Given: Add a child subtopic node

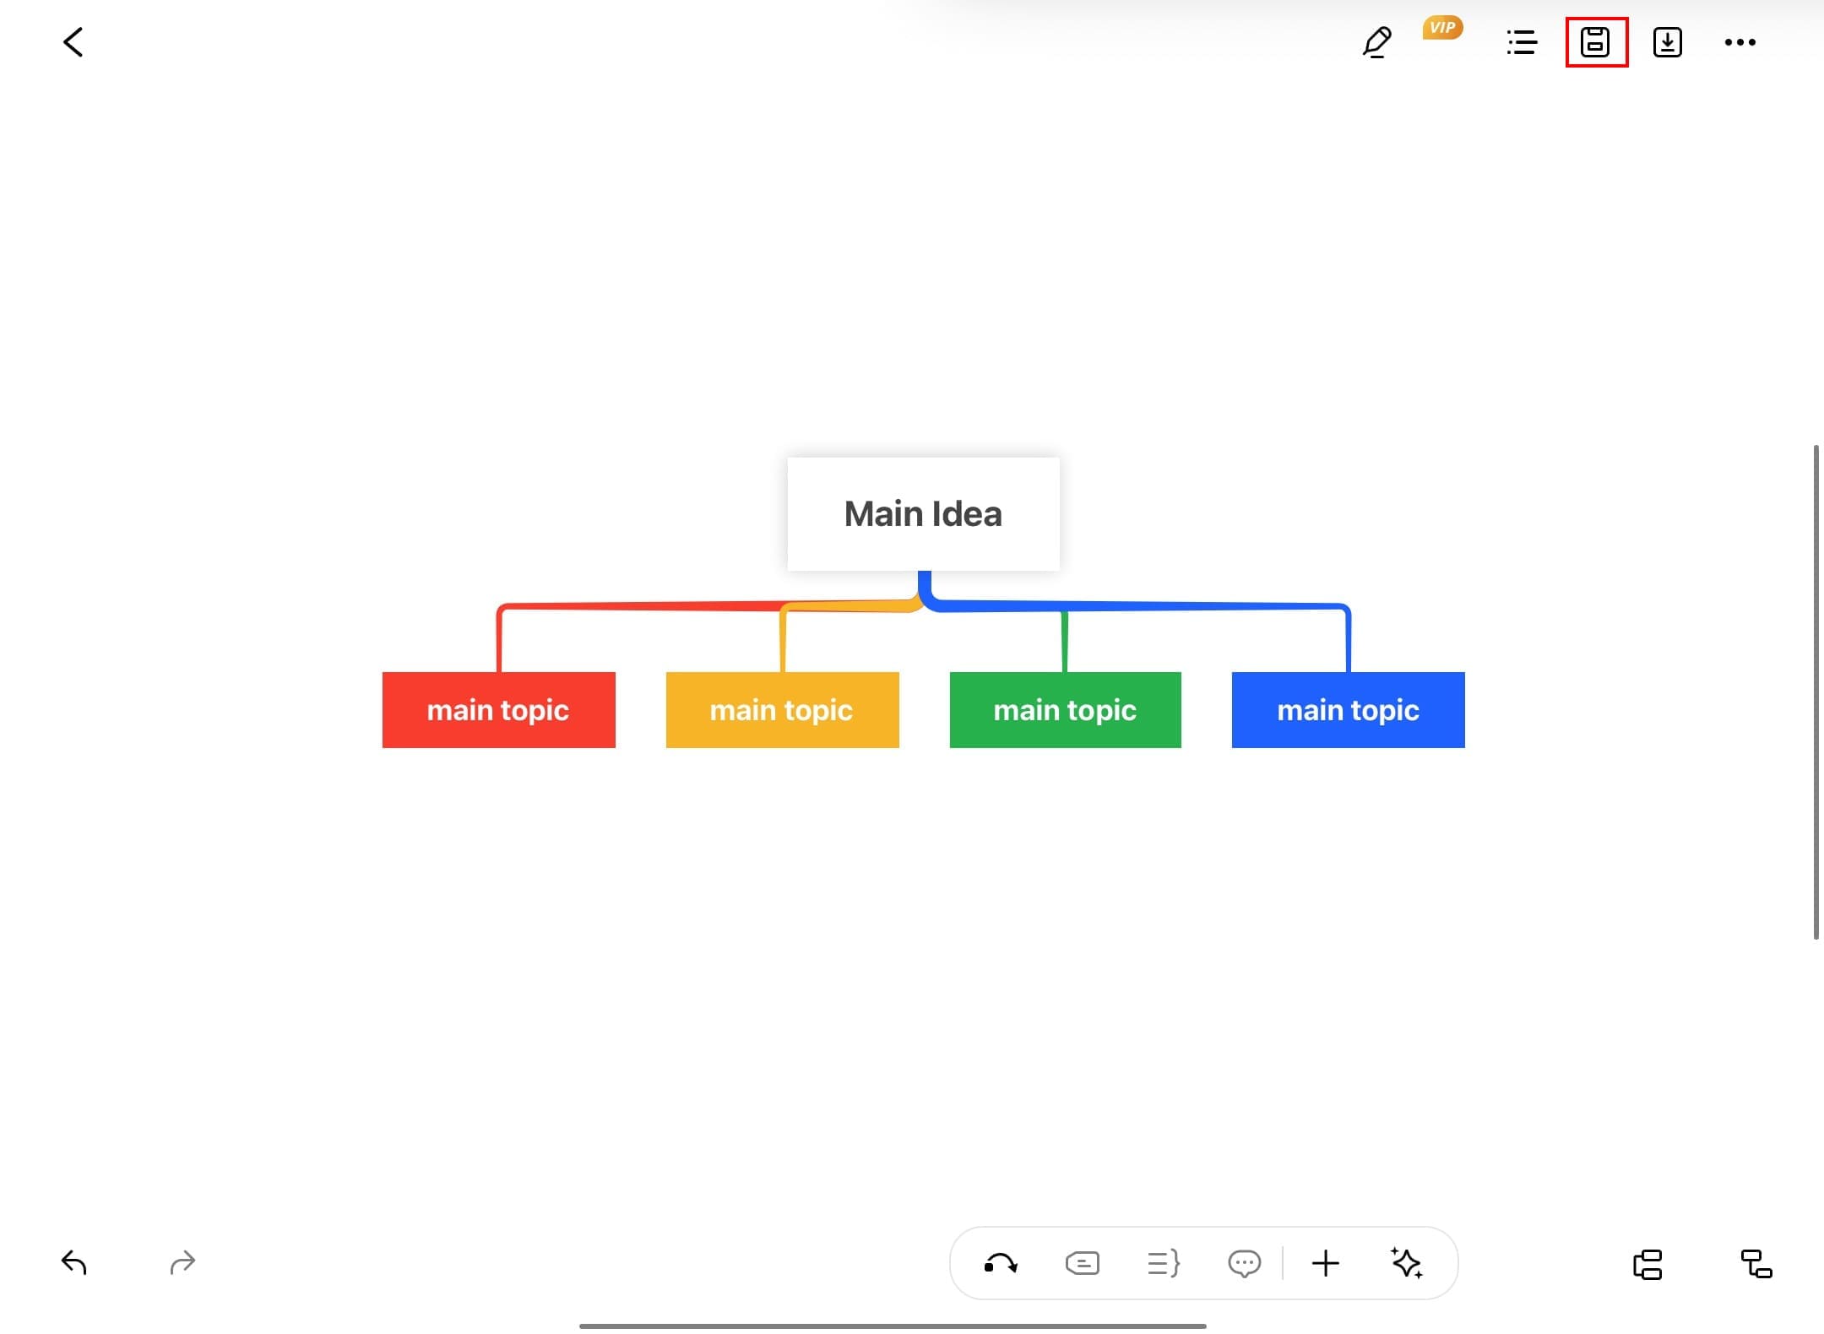Looking at the screenshot, I should pyautogui.click(x=1756, y=1264).
